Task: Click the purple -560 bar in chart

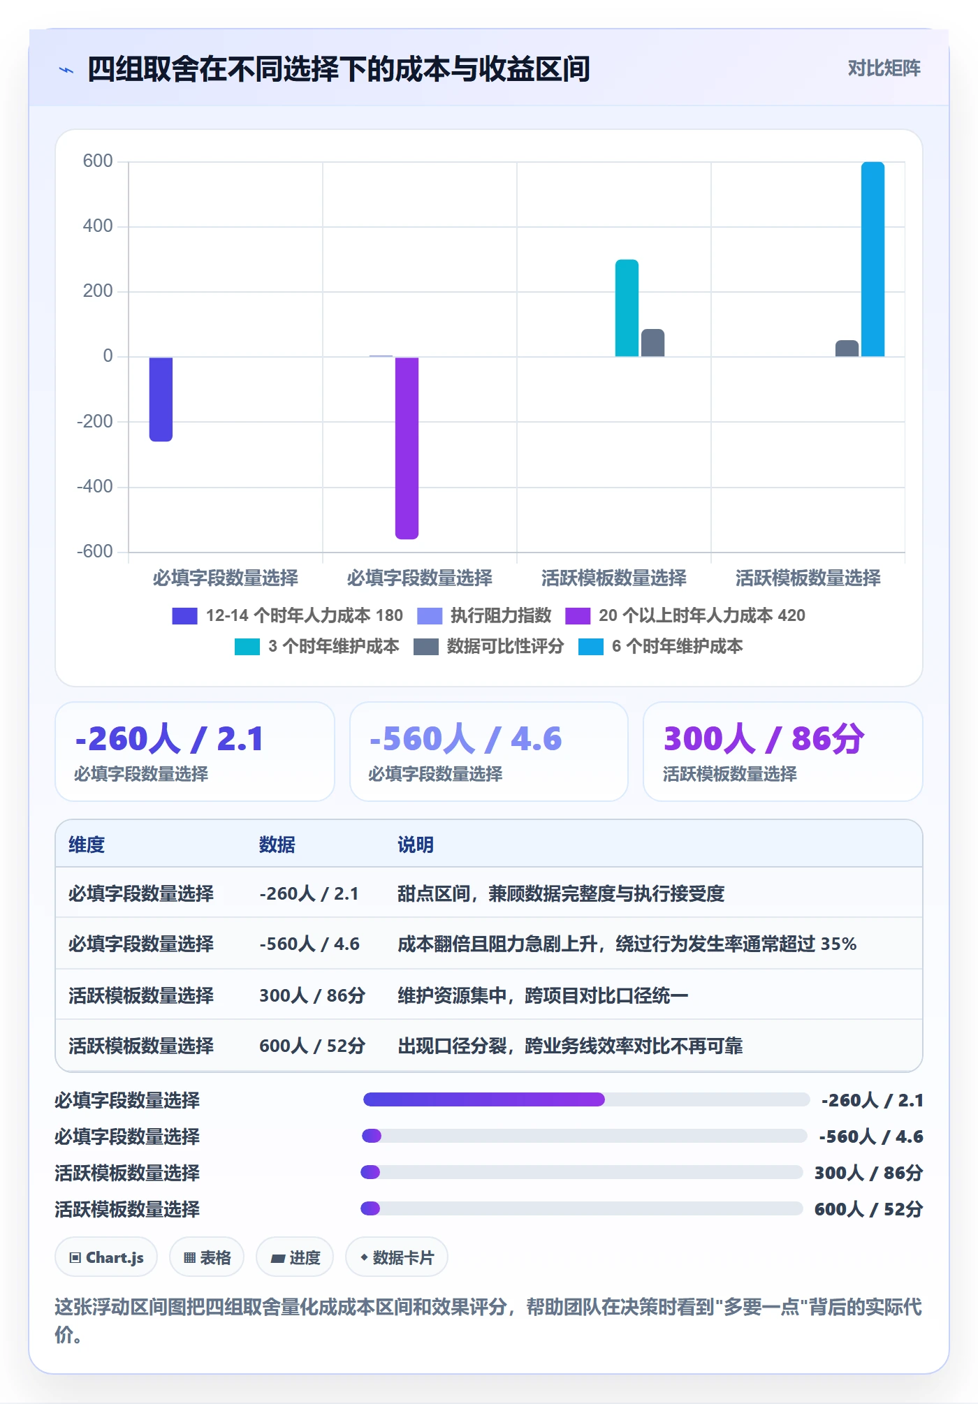Action: (x=407, y=448)
